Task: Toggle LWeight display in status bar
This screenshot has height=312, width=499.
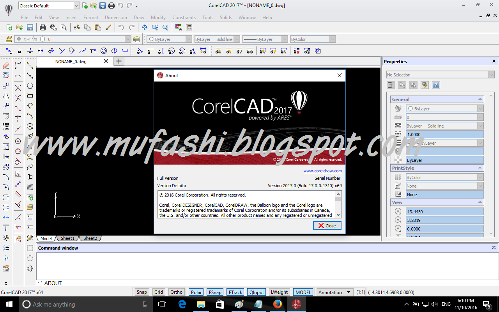Action: [279, 292]
